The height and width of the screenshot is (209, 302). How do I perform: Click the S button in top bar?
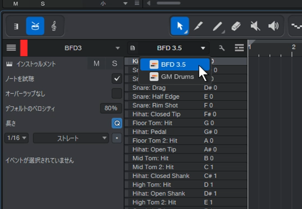tap(43, 4)
